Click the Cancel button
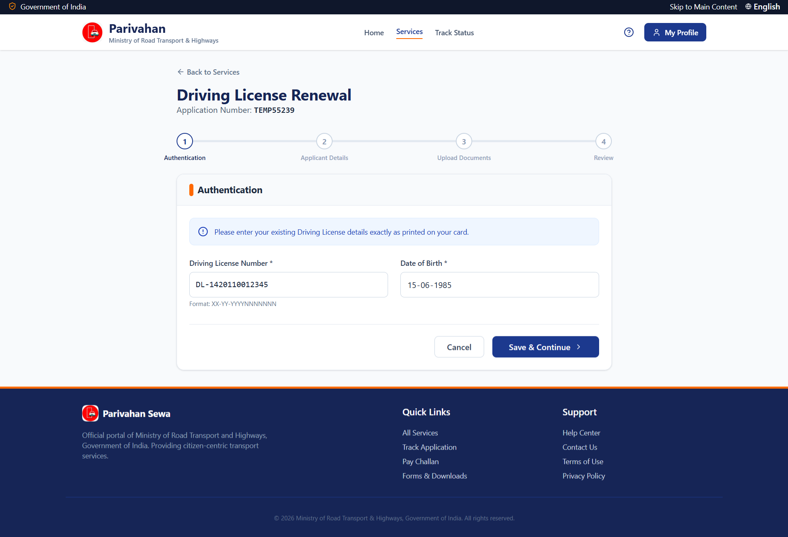 (x=459, y=347)
